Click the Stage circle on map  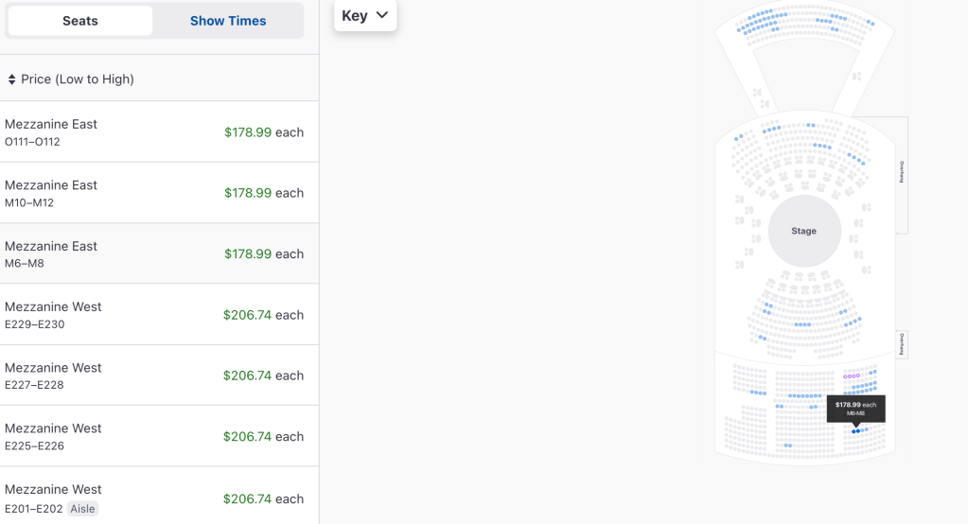pyautogui.click(x=803, y=231)
